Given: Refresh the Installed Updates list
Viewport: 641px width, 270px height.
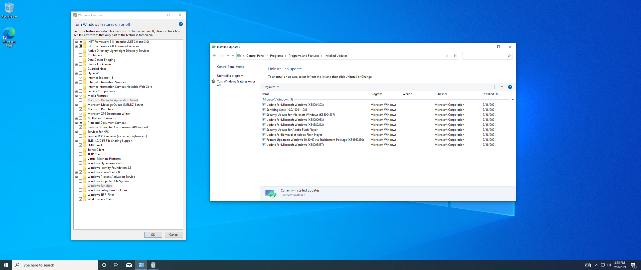Looking at the screenshot, I should coord(455,56).
